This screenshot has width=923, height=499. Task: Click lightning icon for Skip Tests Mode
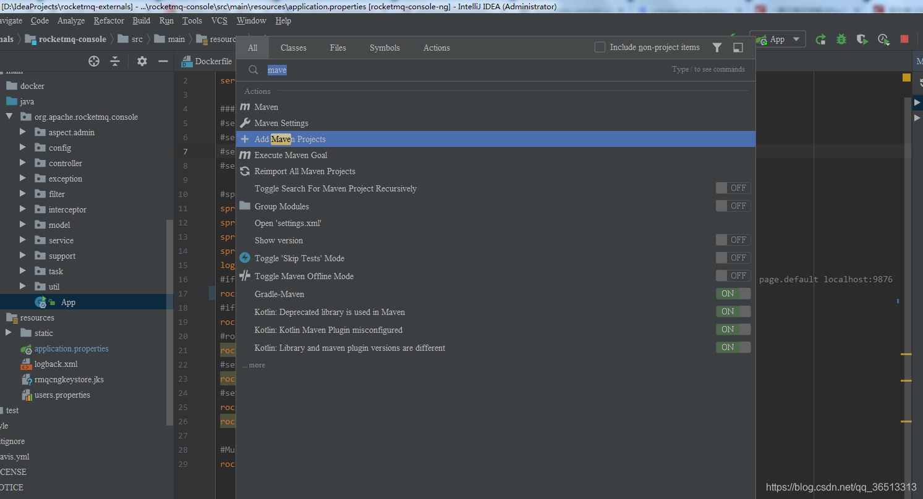pyautogui.click(x=245, y=258)
